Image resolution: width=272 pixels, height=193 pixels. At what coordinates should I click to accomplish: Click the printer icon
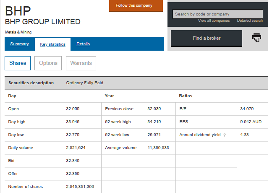[256, 38]
